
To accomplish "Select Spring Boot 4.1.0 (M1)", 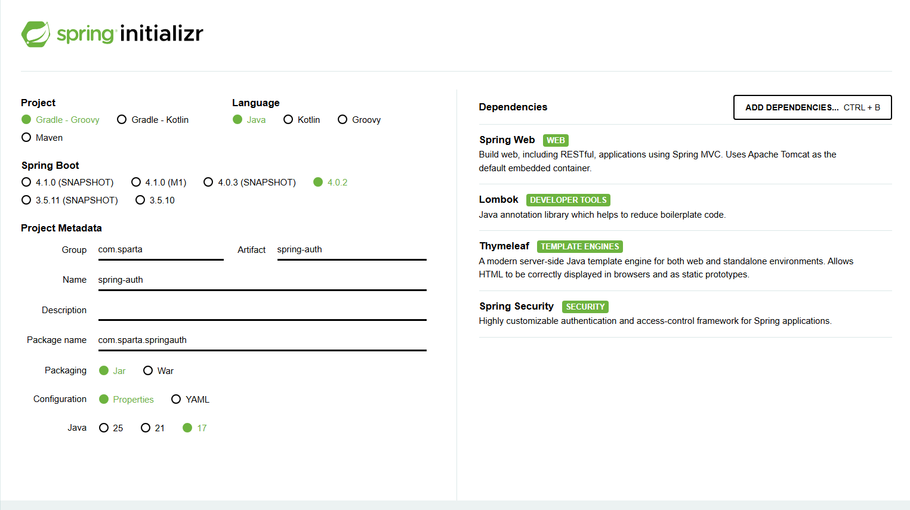I will coord(159,182).
